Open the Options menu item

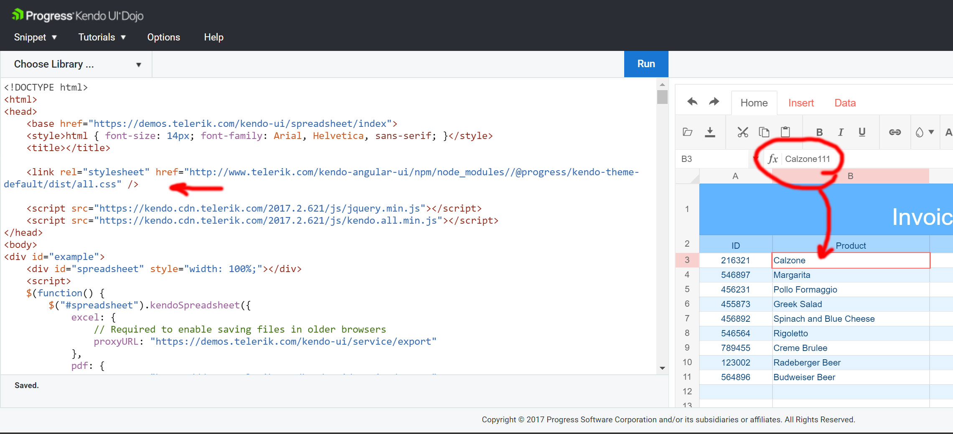[163, 37]
